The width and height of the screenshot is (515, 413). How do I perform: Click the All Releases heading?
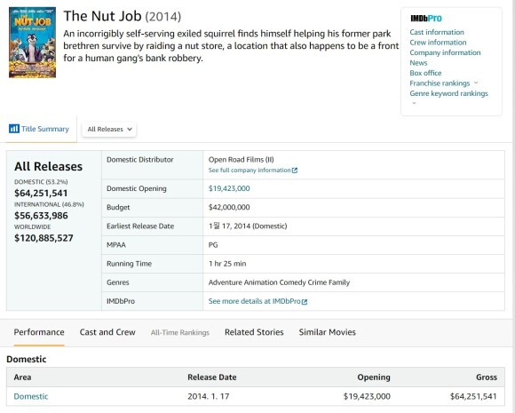(x=48, y=167)
